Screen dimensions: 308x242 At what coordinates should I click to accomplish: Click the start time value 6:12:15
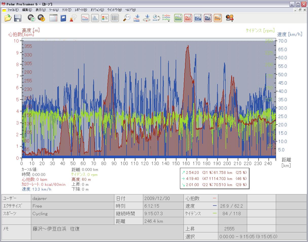click(x=163, y=206)
